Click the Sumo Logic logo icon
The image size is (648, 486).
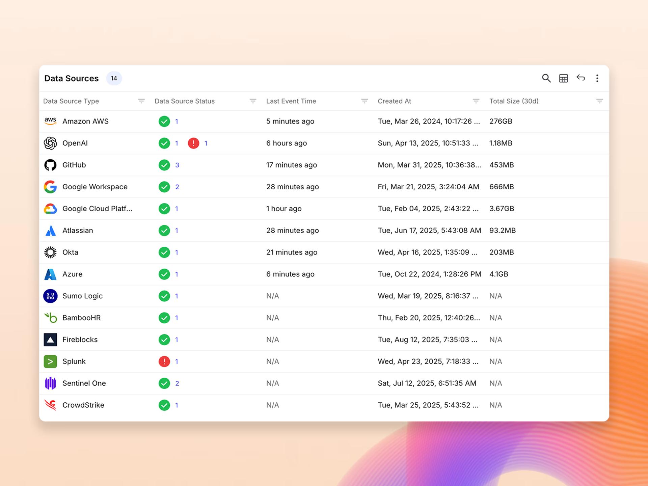[50, 296]
